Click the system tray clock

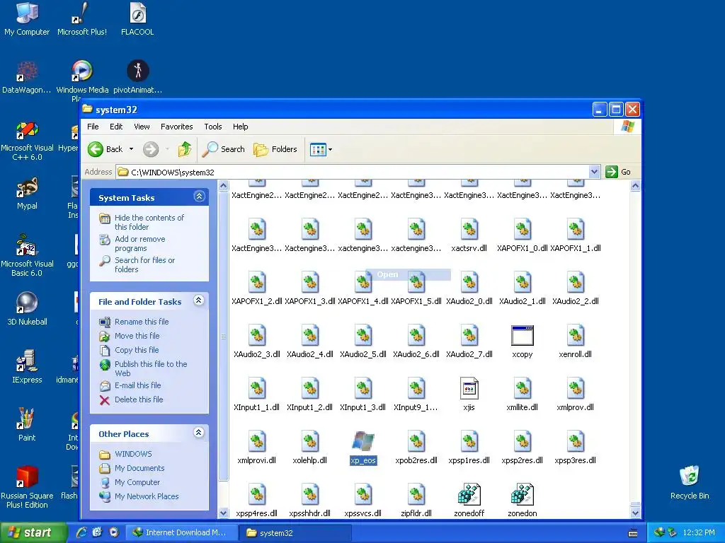pyautogui.click(x=698, y=532)
